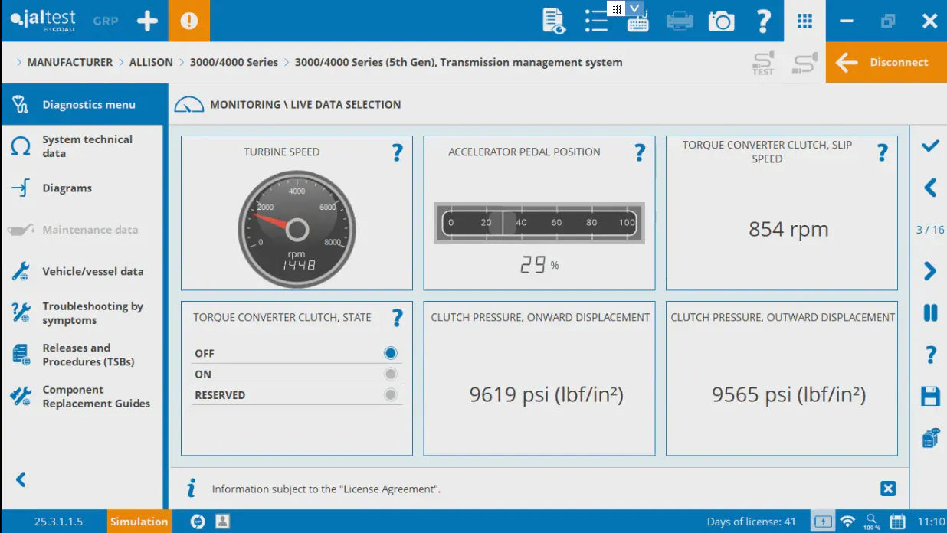
Task: Select the 3000/4000 Series breadcrumb
Action: [234, 62]
